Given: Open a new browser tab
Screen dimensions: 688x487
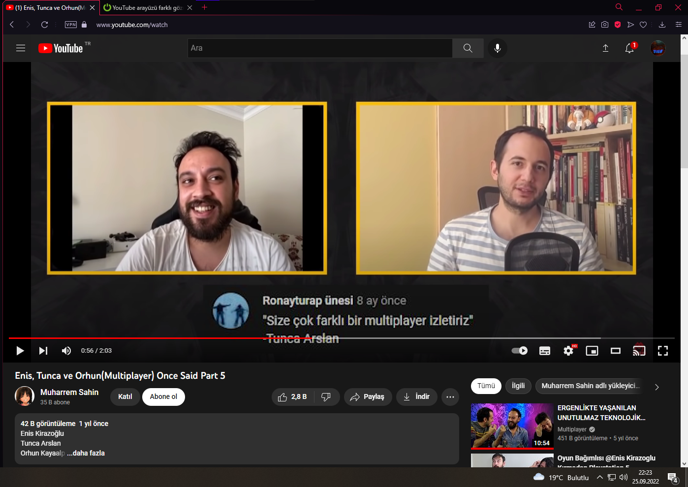Looking at the screenshot, I should (x=205, y=7).
